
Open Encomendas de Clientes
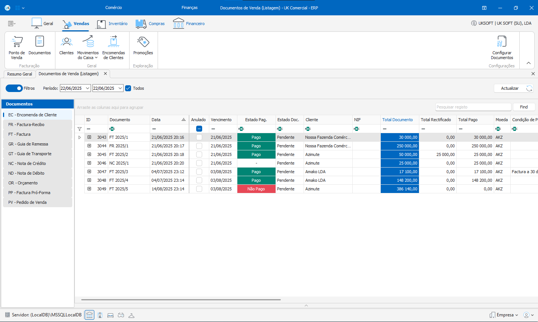pos(113,47)
